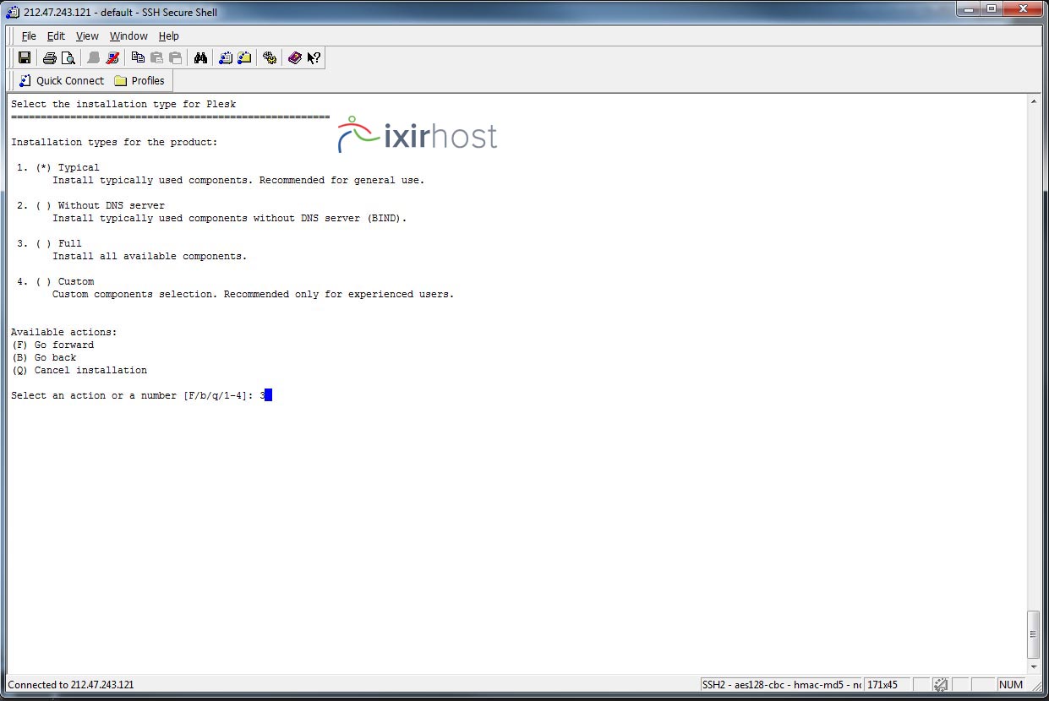
Task: Click the SSH2 aes128-cbc cipher status text
Action: 781,685
